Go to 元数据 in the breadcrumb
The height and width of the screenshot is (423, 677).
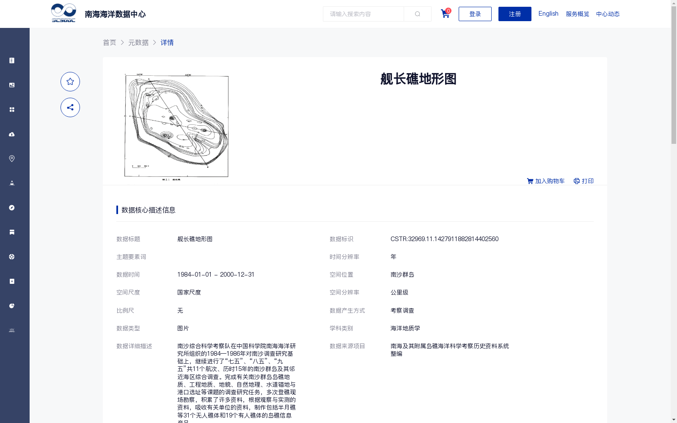tap(138, 42)
